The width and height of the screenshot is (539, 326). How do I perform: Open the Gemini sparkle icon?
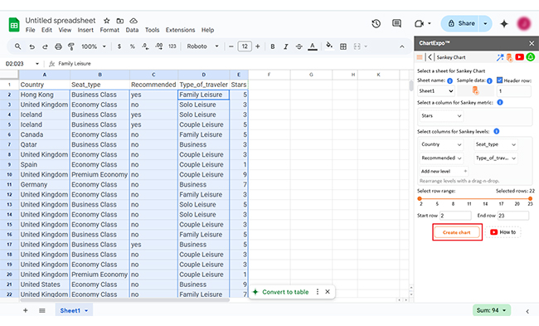[x=504, y=23]
